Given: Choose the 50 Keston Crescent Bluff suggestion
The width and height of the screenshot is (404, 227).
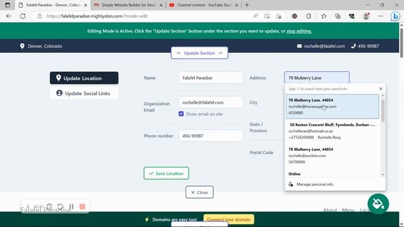Looking at the screenshot, I should [x=333, y=131].
